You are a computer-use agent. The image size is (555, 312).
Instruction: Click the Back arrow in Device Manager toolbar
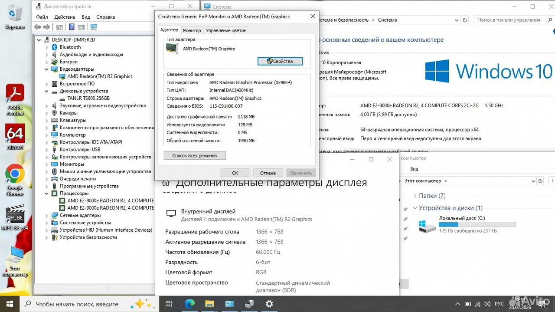[x=37, y=27]
